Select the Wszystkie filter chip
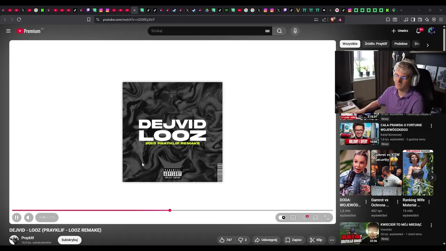 point(350,44)
